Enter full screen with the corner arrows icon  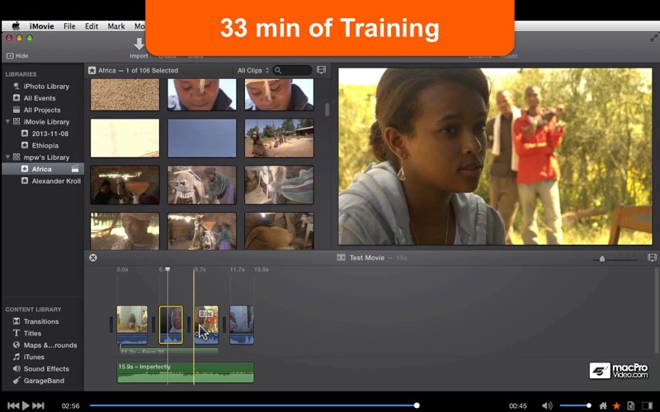point(653,38)
